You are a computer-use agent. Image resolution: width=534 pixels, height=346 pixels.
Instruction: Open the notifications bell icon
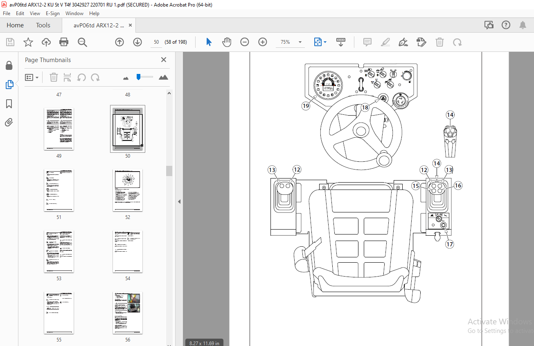(523, 25)
